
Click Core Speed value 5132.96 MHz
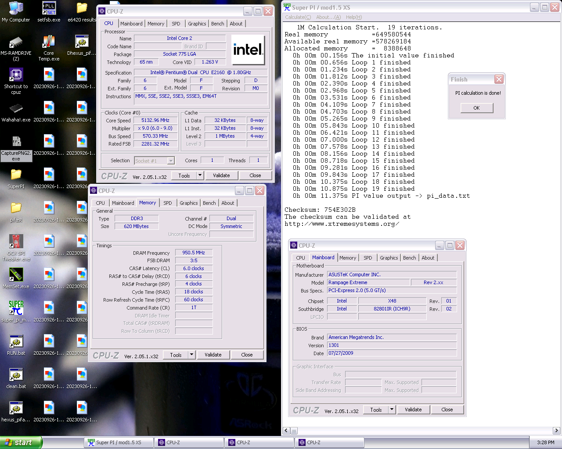click(x=155, y=120)
